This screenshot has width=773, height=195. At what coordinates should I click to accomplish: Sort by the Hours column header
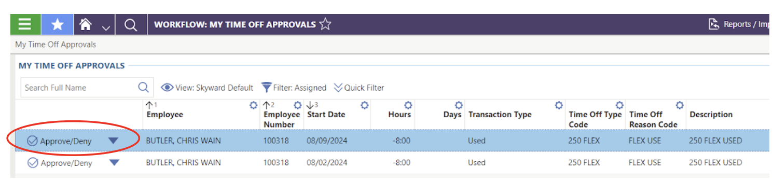click(399, 115)
